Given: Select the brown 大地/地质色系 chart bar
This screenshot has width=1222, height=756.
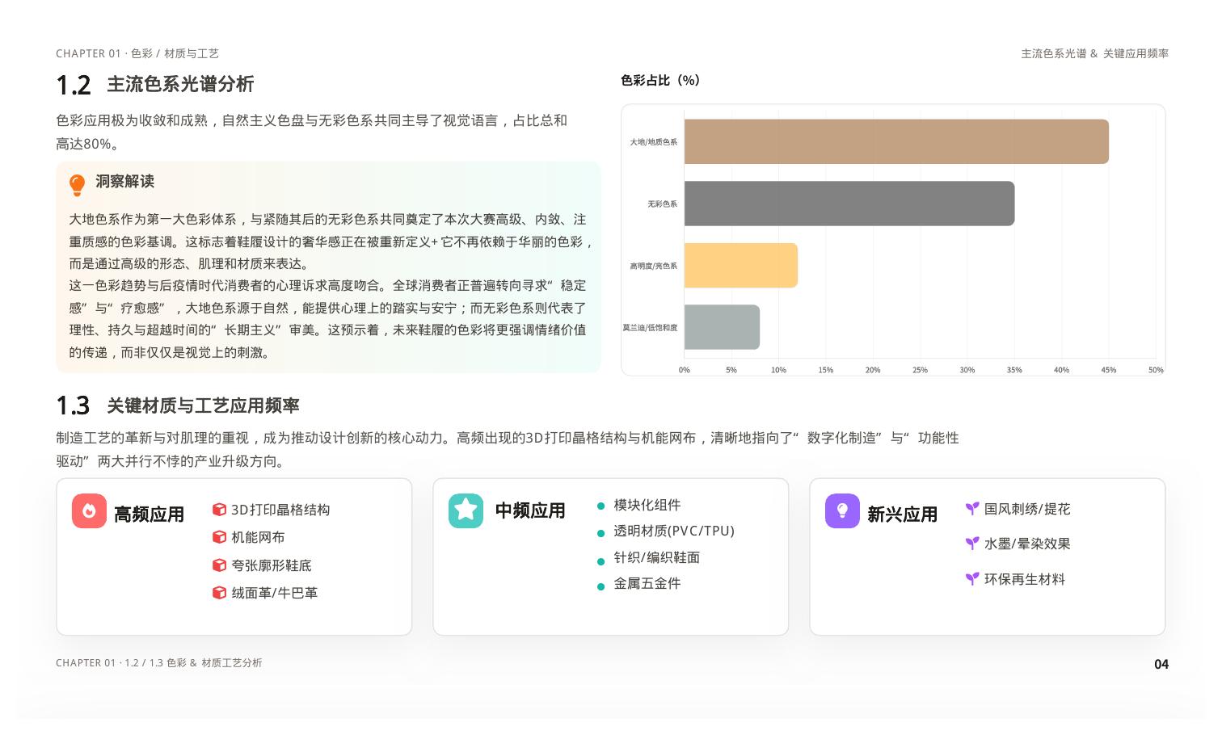Looking at the screenshot, I should 895,142.
